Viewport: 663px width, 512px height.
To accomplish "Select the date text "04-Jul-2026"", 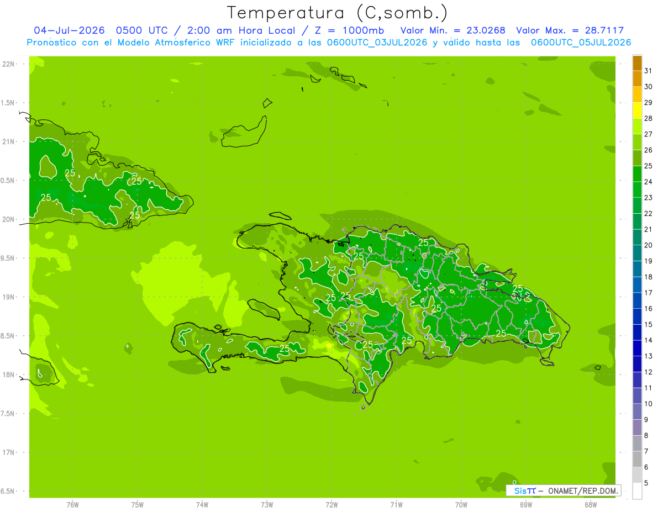I will (69, 30).
